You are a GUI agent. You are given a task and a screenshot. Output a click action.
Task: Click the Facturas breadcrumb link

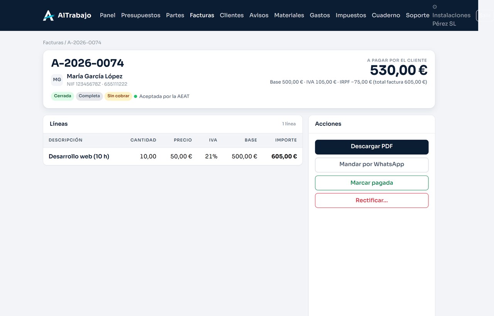point(53,42)
